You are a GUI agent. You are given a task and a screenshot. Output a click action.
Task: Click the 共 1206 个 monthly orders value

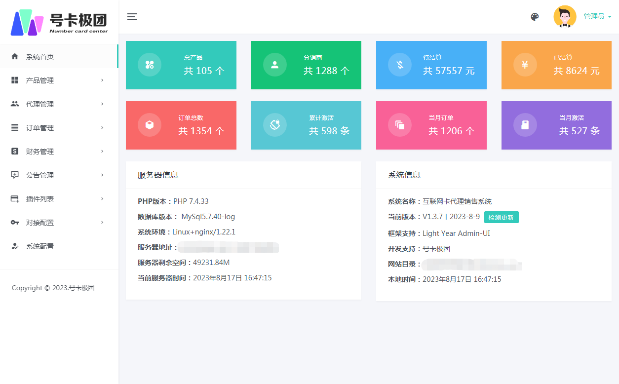[452, 131]
